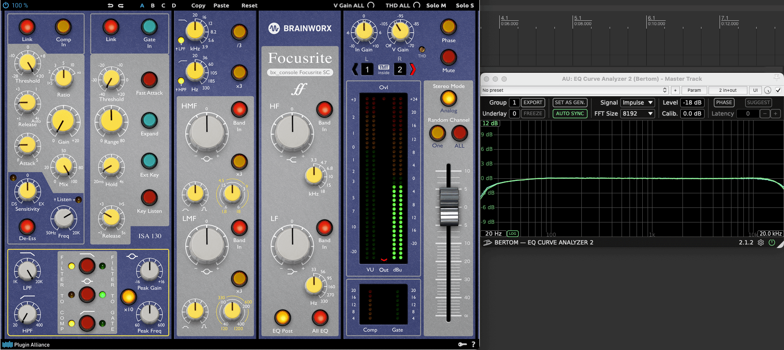This screenshot has height=350, width=784.
Task: Click the AUTO SYNC button
Action: 570,113
